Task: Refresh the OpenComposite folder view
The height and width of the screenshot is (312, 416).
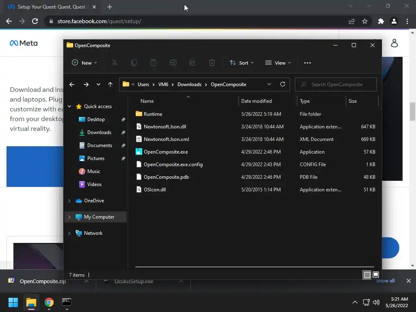Action: (283, 84)
